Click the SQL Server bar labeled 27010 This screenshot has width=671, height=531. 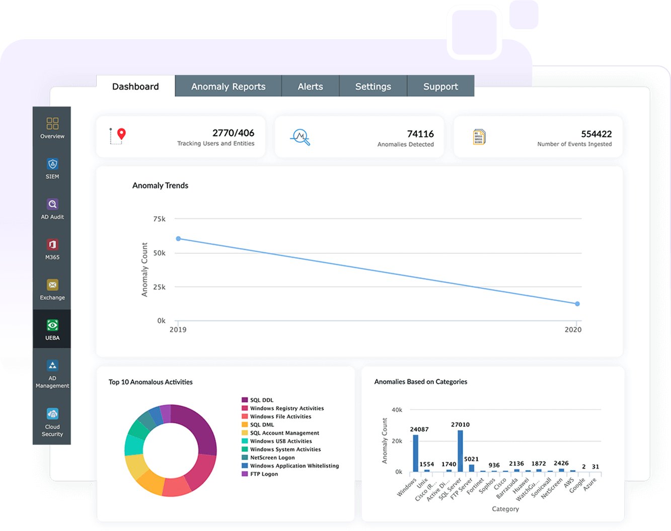(460, 451)
